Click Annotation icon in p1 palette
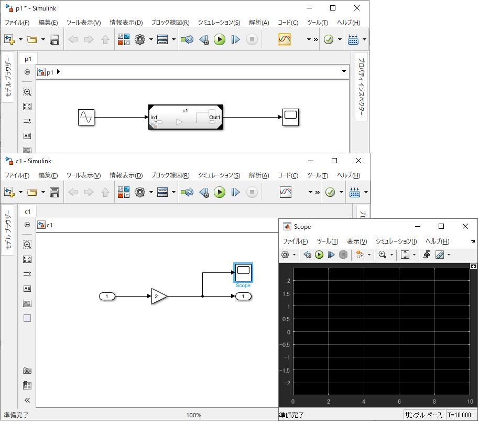The height and width of the screenshot is (422, 479). tap(27, 136)
